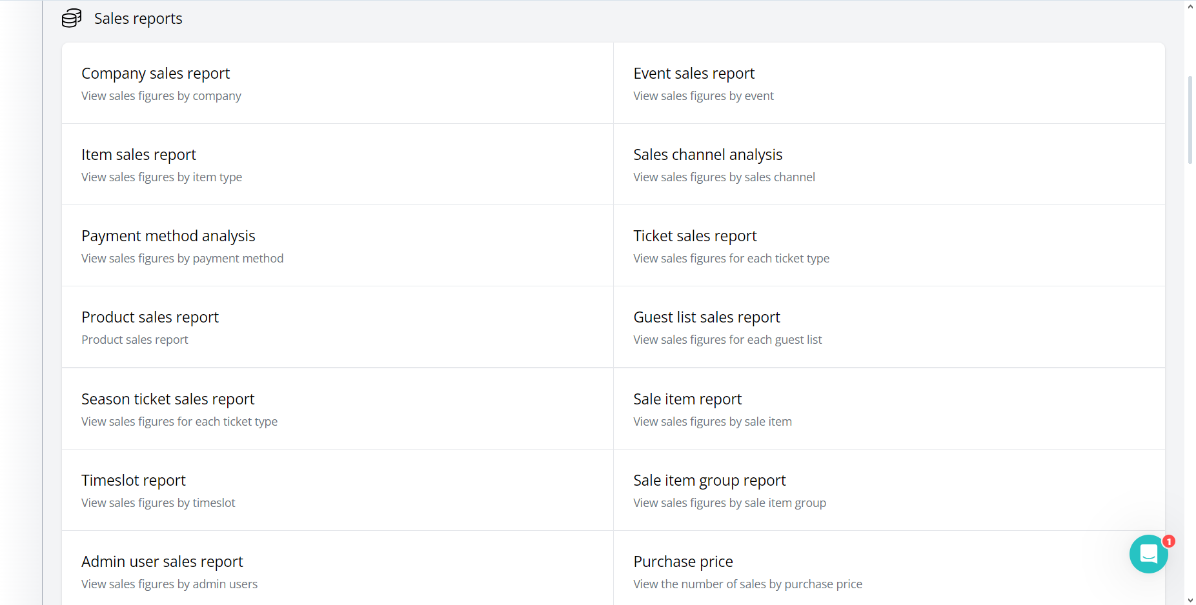Click the scrollbar down arrow
This screenshot has height=605, width=1196.
[x=1190, y=599]
